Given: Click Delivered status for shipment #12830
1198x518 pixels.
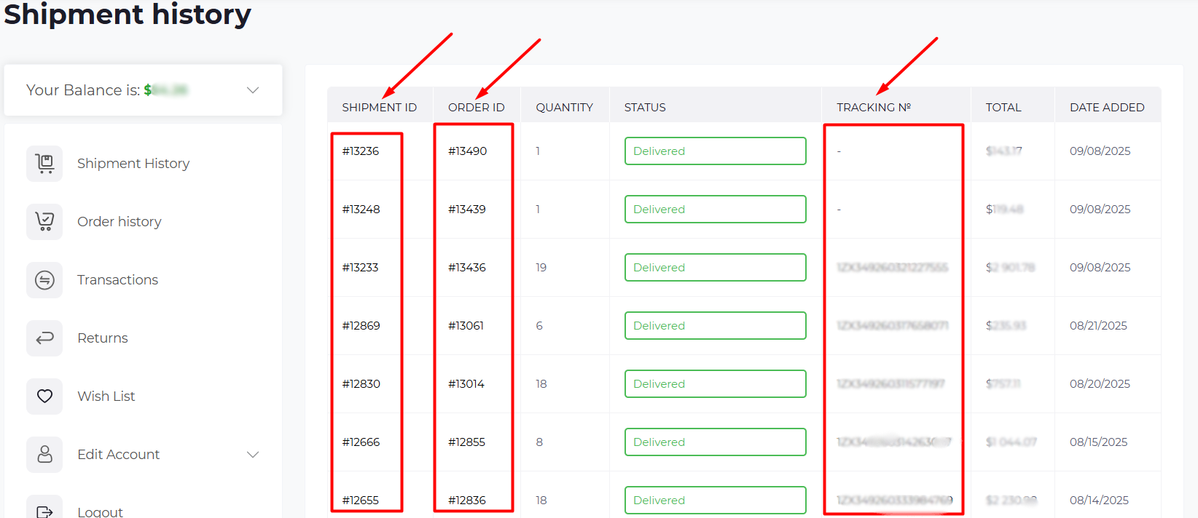Looking at the screenshot, I should click(716, 384).
